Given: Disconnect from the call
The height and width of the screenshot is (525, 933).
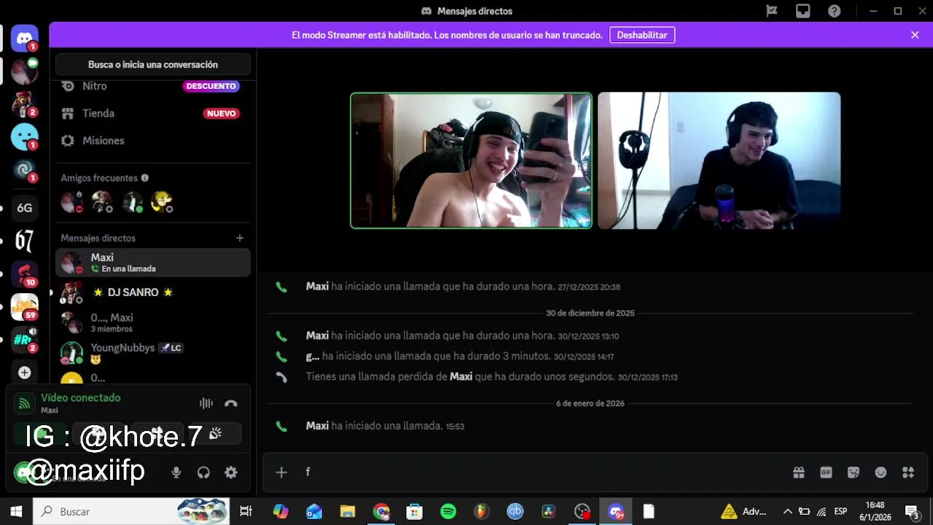Looking at the screenshot, I should pyautogui.click(x=231, y=403).
